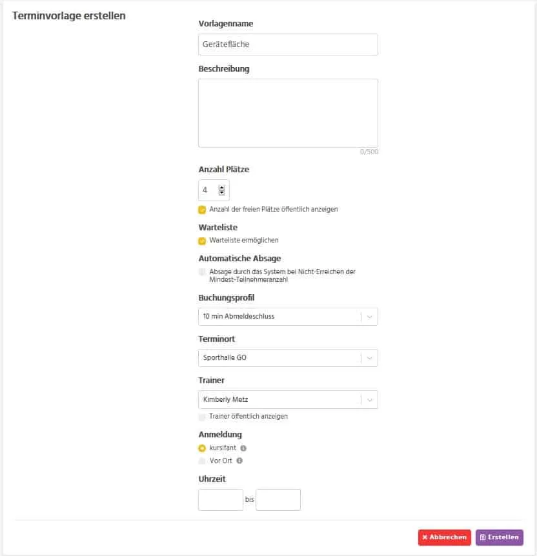Click the save icon on the Erstellen button
Image resolution: width=537 pixels, height=556 pixels.
point(483,537)
